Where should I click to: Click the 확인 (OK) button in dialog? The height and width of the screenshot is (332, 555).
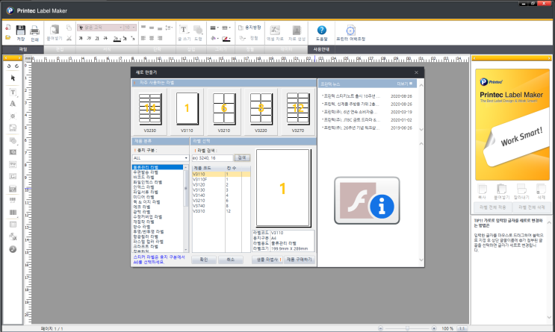(x=204, y=260)
